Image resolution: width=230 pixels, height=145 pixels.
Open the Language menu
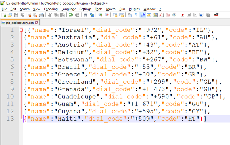click(69, 9)
